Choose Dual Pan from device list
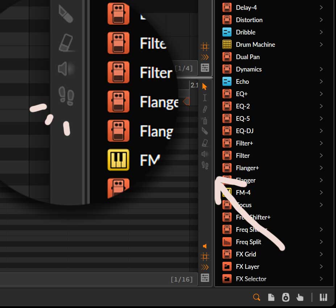The width and height of the screenshot is (336, 308). [274, 57]
